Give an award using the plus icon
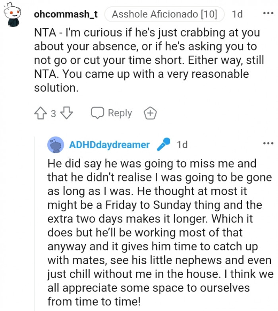Image resolution: width=278 pixels, height=311 pixels. pyautogui.click(x=150, y=113)
